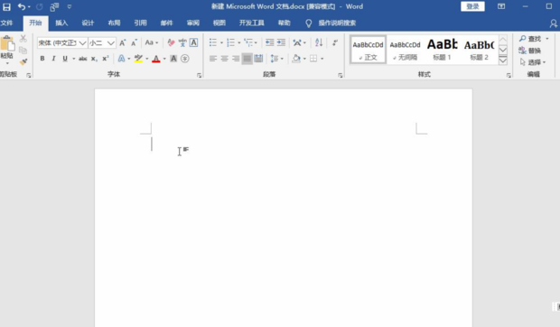Click the 替换 (Replace) button
This screenshot has width=560, height=327.
click(x=530, y=51)
